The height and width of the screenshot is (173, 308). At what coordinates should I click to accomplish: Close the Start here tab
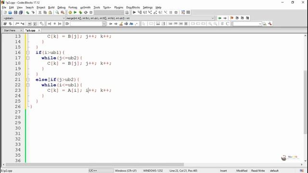point(21,30)
